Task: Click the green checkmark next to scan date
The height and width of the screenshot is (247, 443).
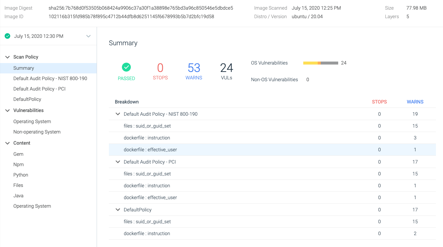Action: point(7,36)
